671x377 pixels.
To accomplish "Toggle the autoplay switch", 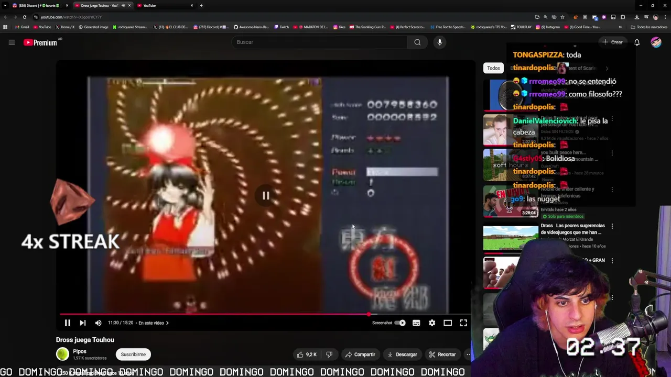I will 401,323.
